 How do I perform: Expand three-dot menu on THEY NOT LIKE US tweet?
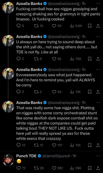(x=98, y=102)
